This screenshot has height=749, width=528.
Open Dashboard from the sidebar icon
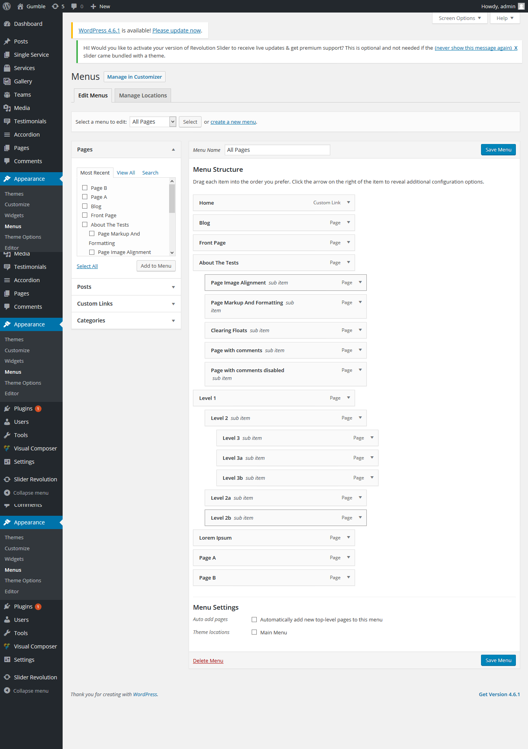[x=7, y=24]
